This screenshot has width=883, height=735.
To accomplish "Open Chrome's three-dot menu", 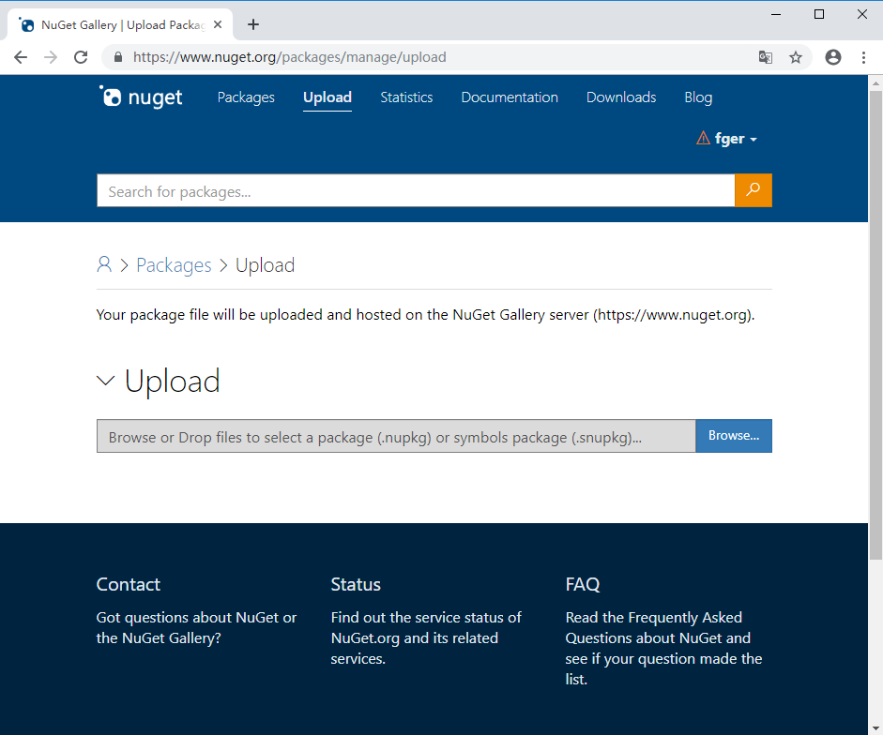I will coord(863,57).
